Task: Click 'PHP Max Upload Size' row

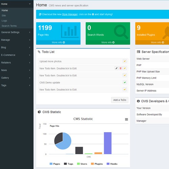Action: (x=152, y=72)
